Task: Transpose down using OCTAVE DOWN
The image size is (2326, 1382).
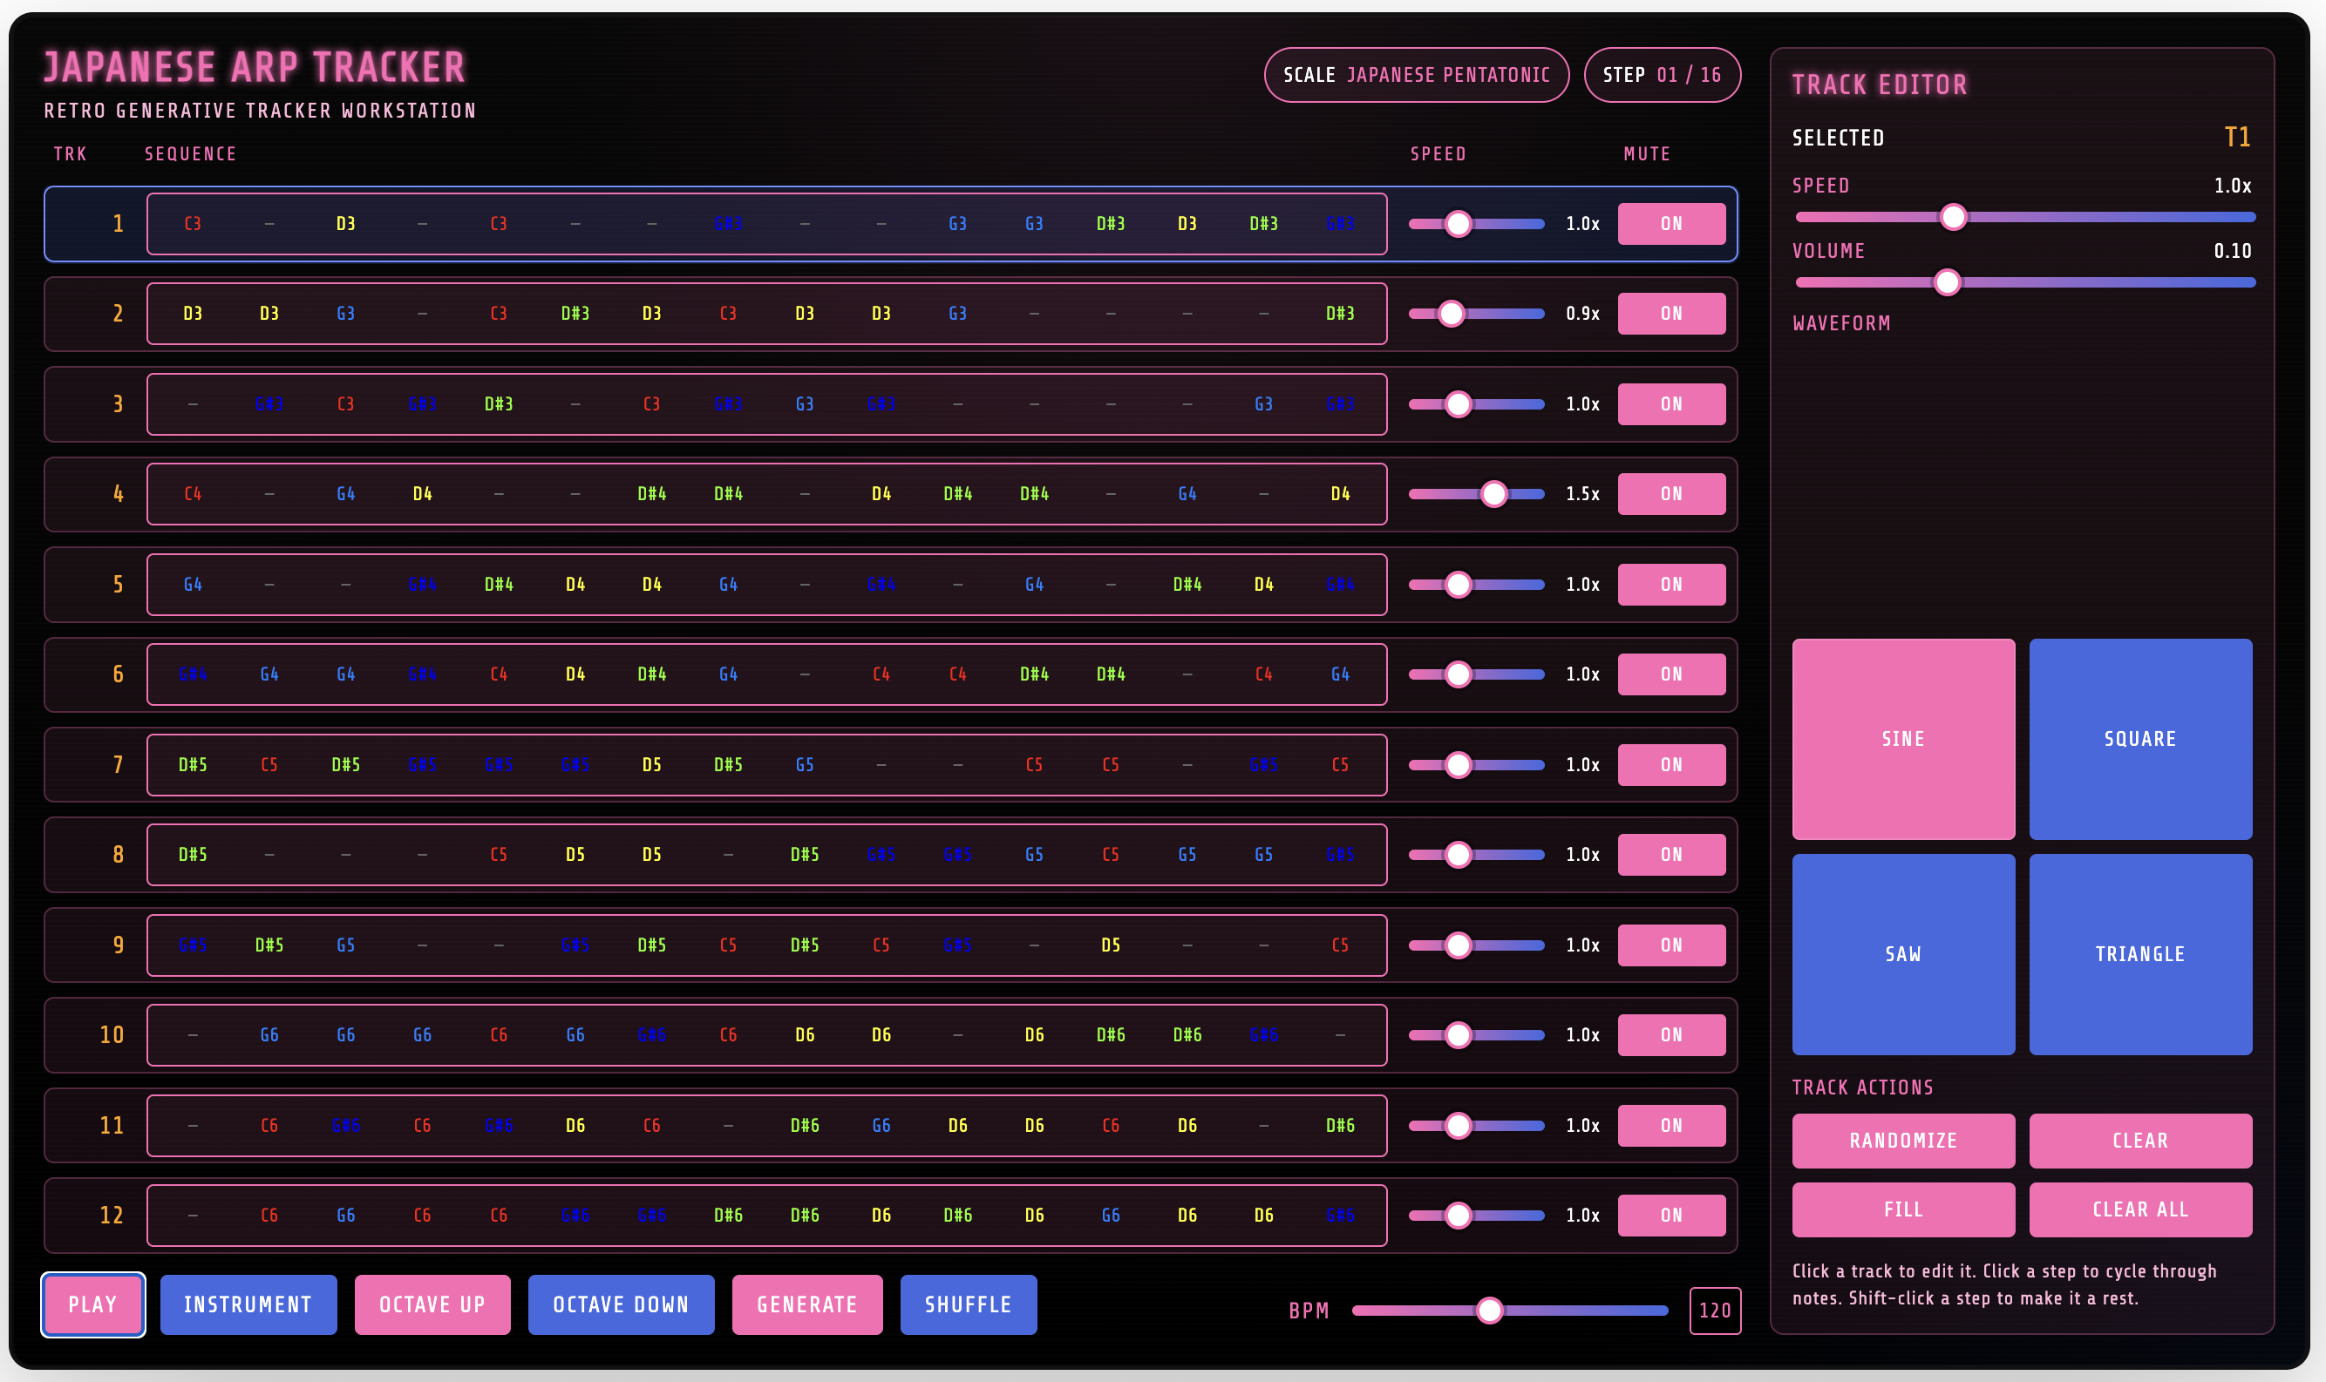Action: point(621,1304)
